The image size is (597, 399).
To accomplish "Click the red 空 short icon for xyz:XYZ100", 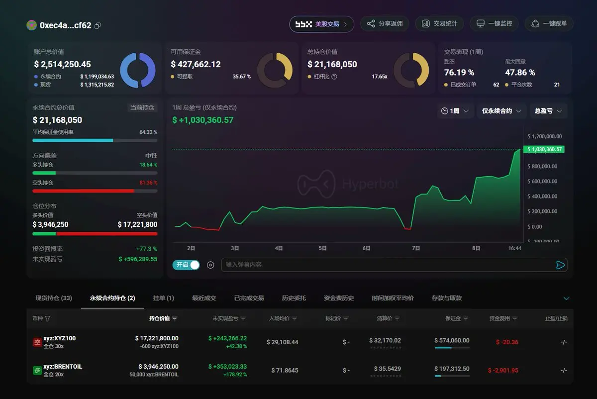I will [37, 342].
